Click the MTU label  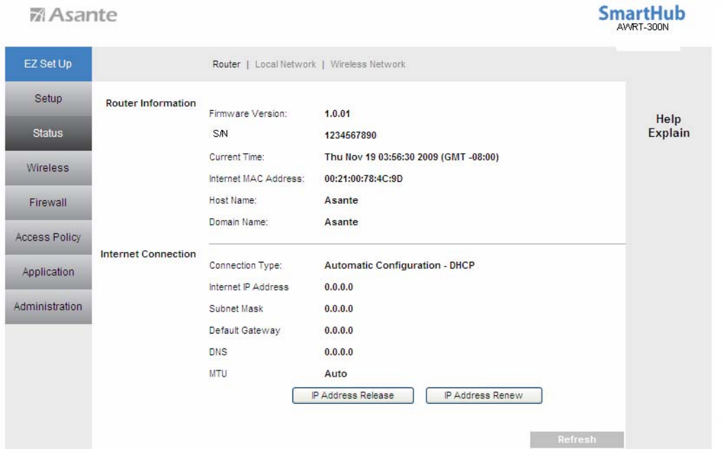(217, 373)
